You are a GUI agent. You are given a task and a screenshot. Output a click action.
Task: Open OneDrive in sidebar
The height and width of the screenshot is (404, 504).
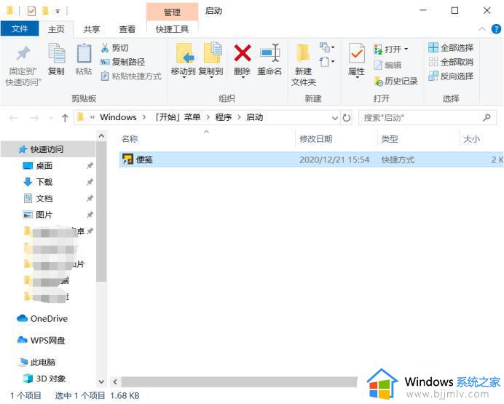click(42, 319)
